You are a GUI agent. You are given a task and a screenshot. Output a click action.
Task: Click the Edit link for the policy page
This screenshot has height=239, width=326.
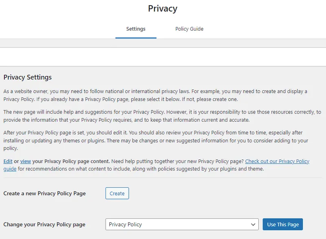8,161
